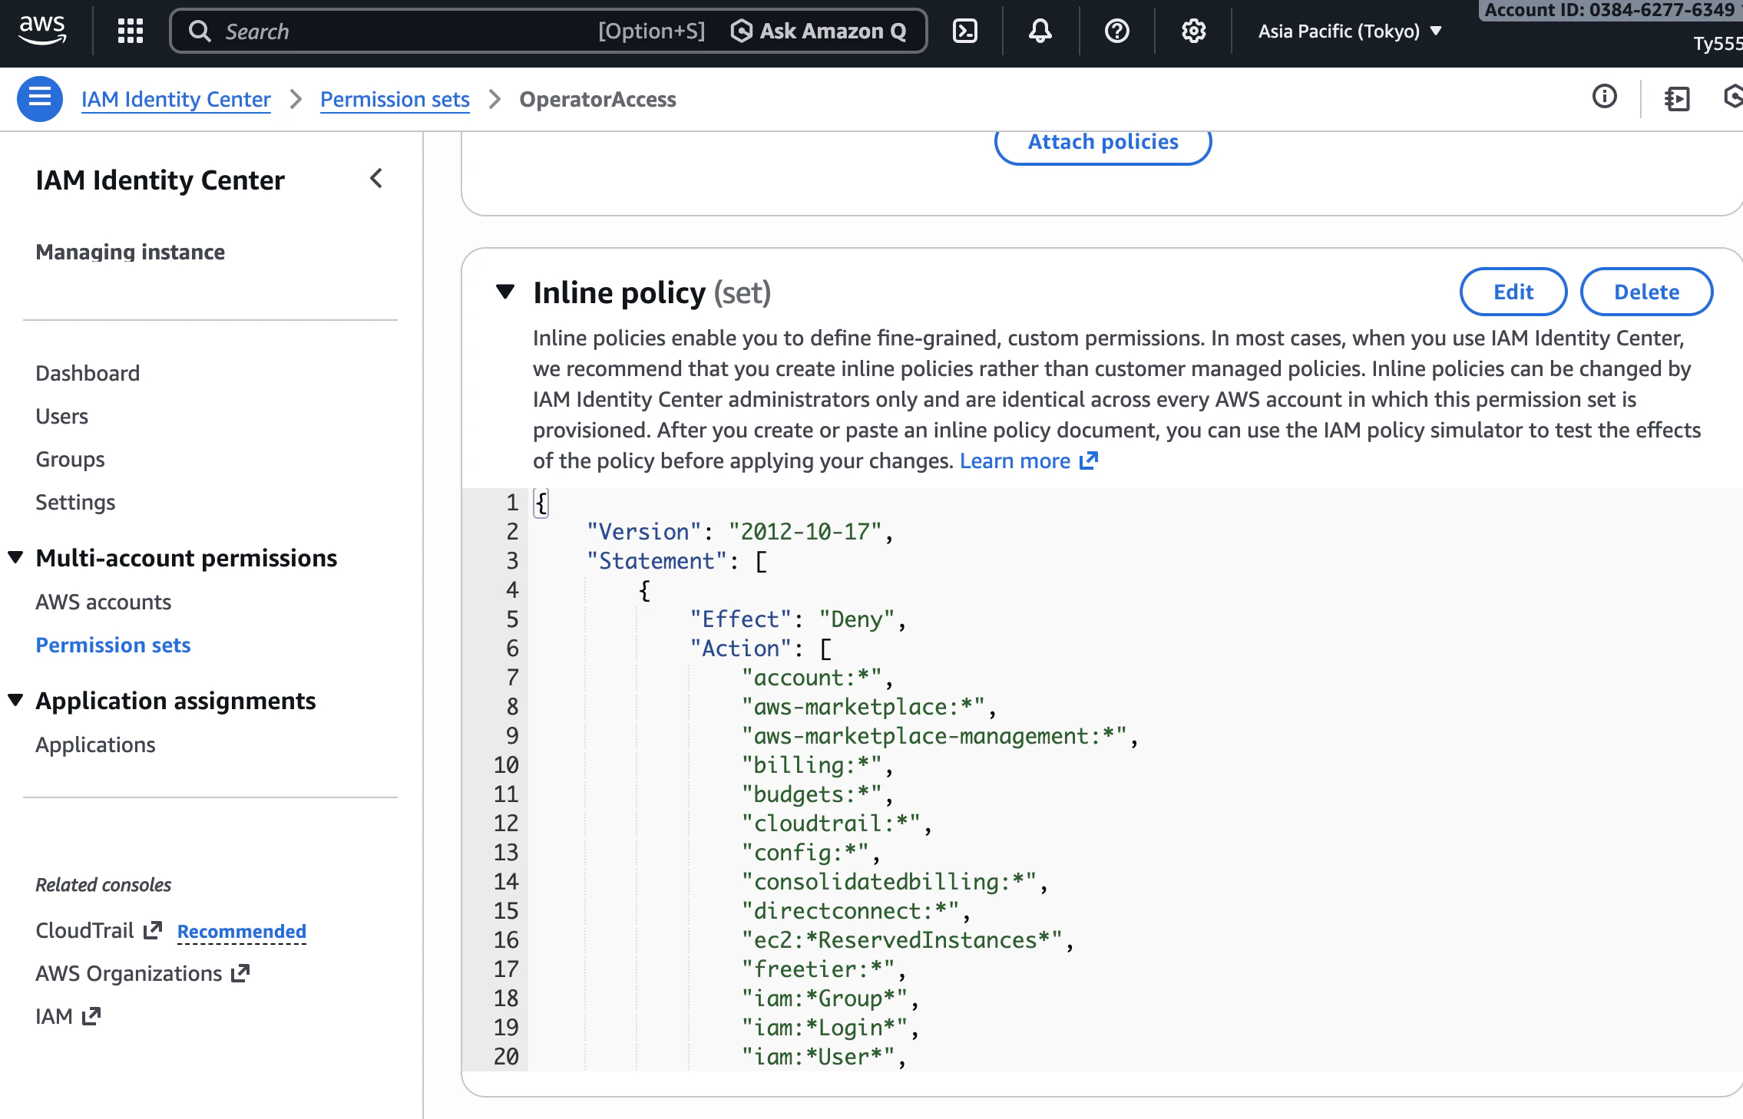Image resolution: width=1743 pixels, height=1119 pixels.
Task: Open the notifications bell
Action: [x=1040, y=31]
